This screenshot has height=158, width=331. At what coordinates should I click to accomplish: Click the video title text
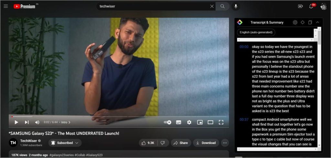[64, 133]
